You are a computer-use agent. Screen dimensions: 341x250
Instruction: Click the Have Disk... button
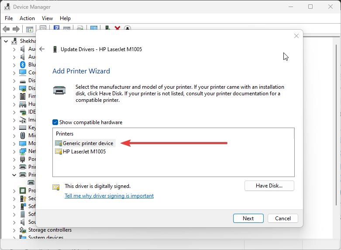coord(269,186)
